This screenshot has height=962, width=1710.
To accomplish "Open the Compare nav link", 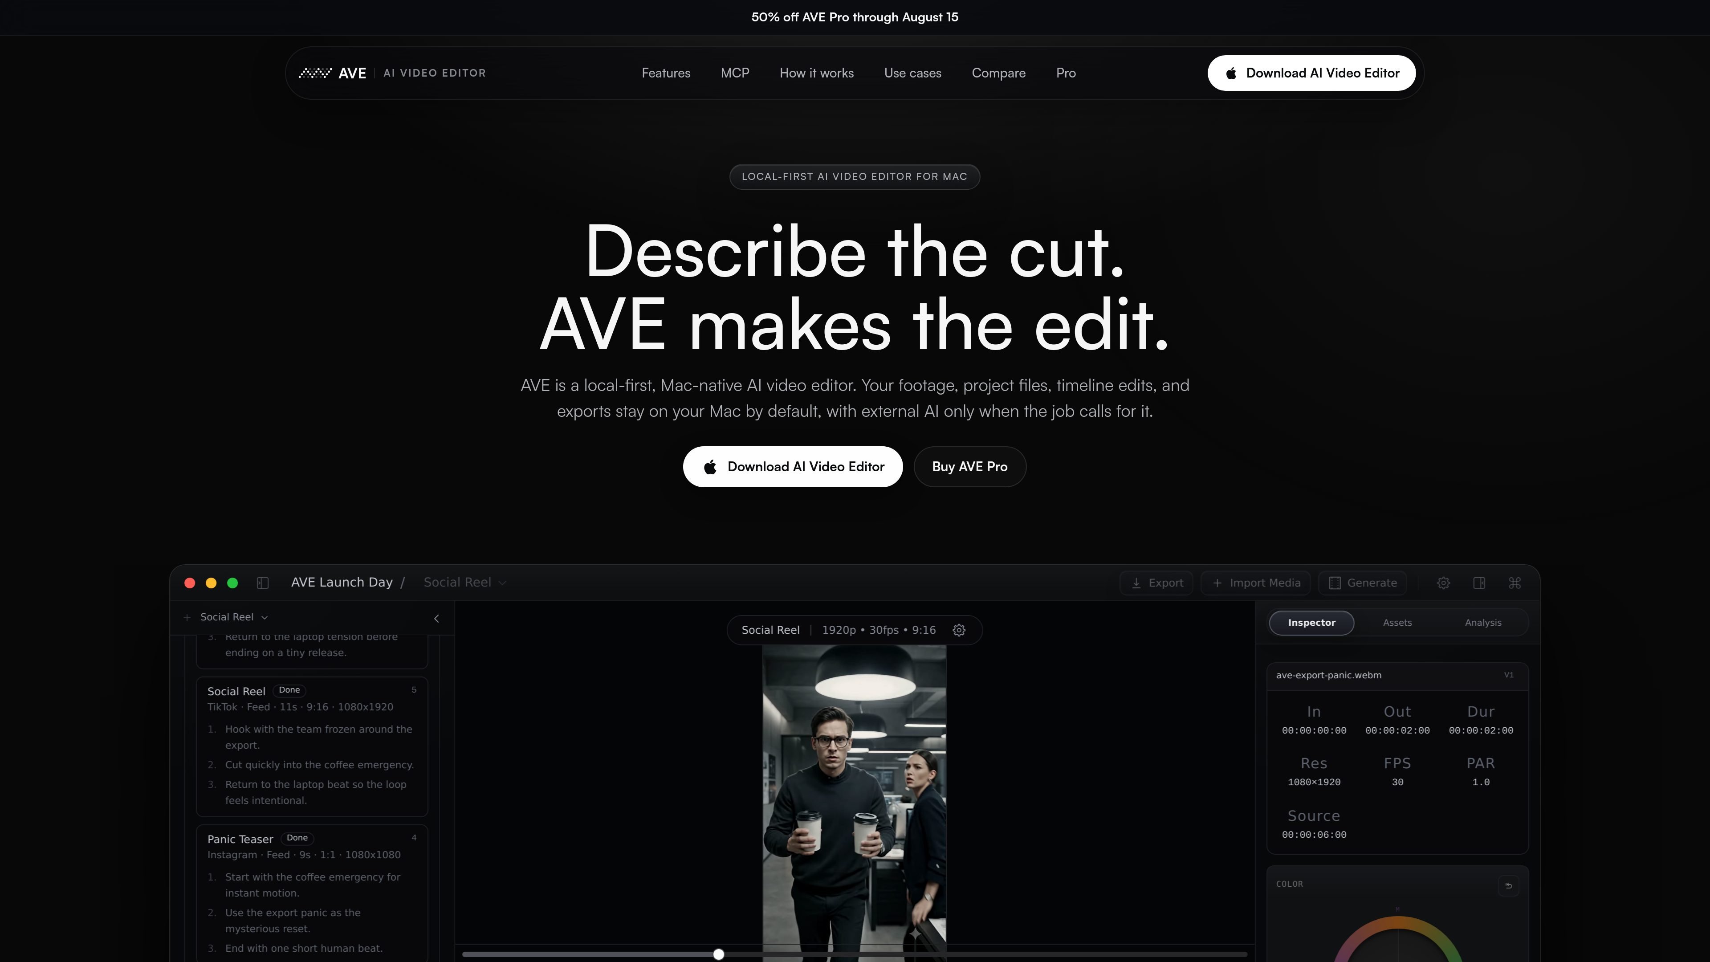I will point(998,73).
